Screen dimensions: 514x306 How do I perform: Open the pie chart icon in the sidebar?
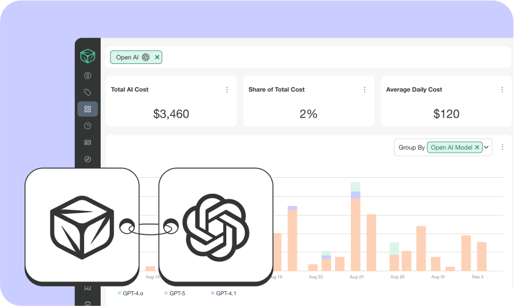coord(88,126)
